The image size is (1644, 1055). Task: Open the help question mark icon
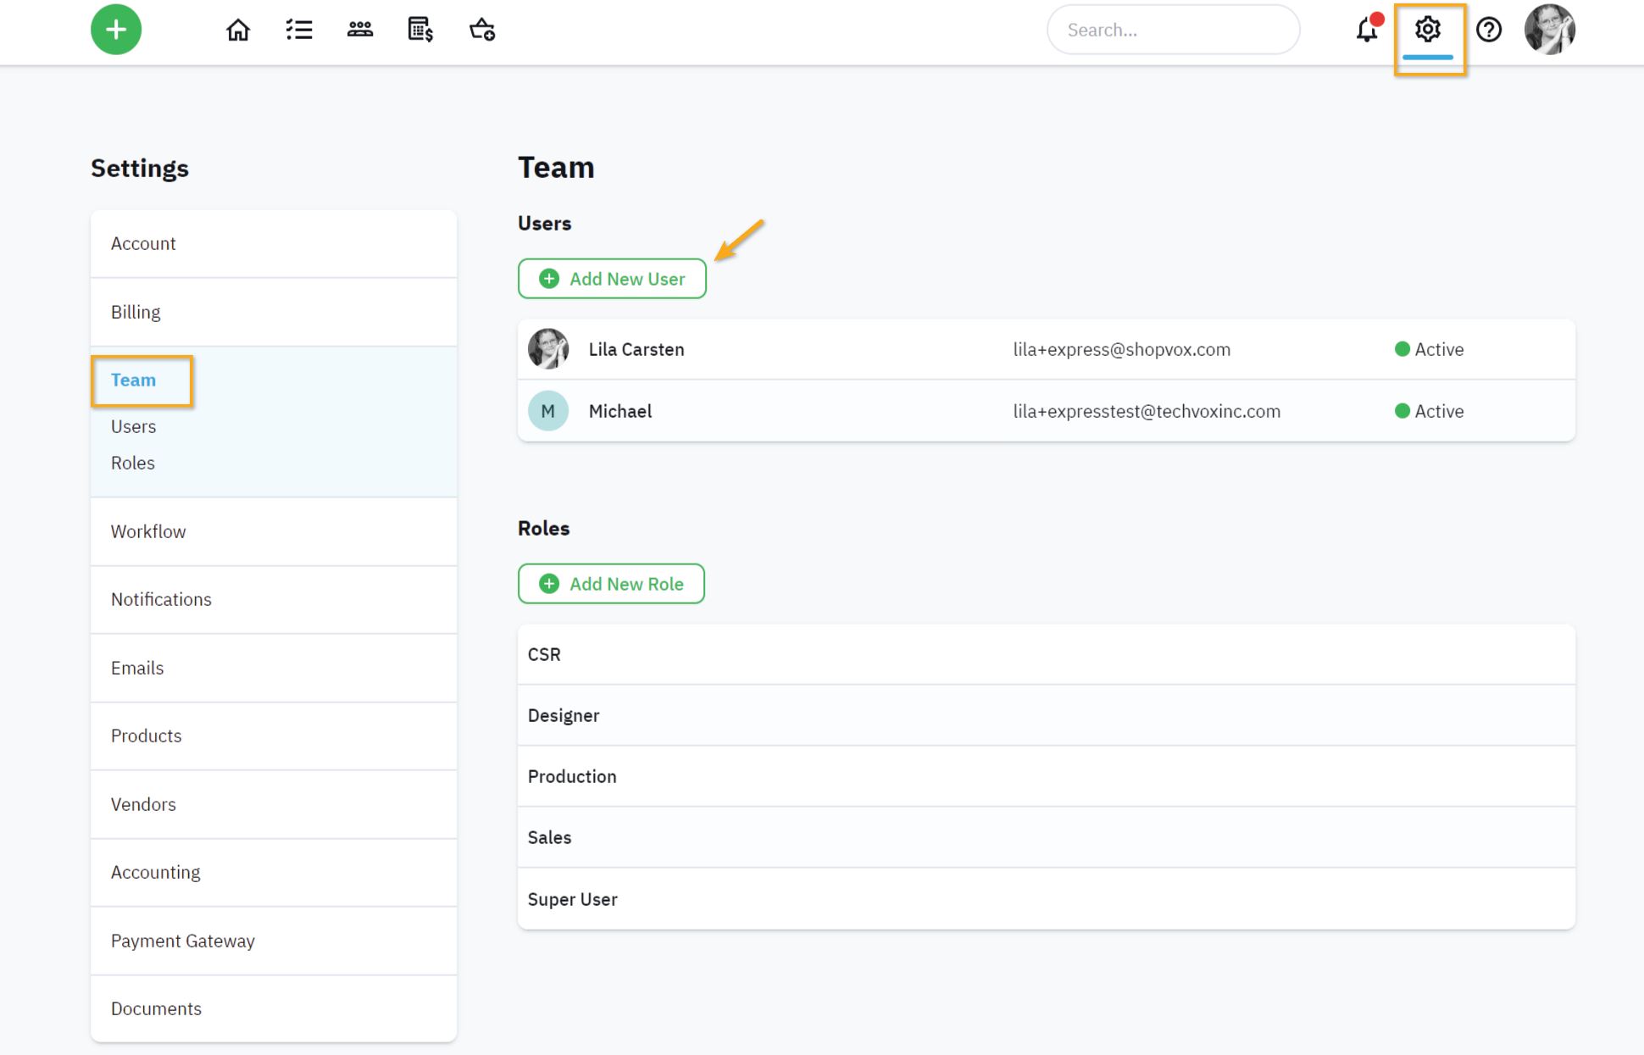(x=1489, y=30)
